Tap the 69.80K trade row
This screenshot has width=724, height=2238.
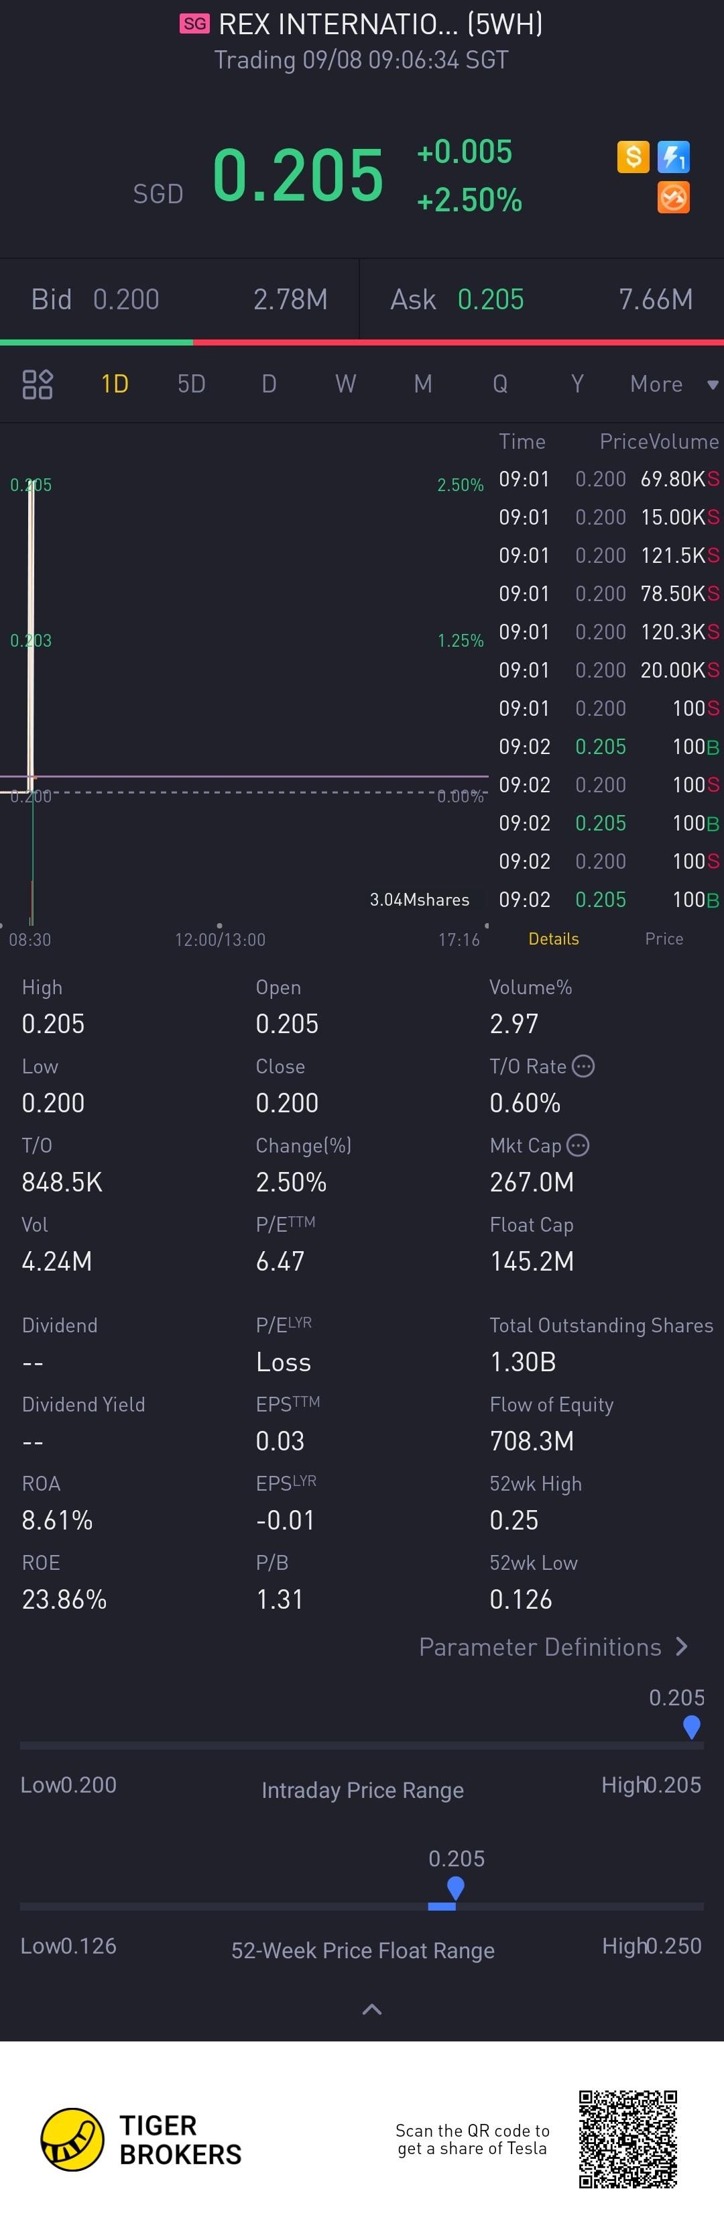[609, 479]
